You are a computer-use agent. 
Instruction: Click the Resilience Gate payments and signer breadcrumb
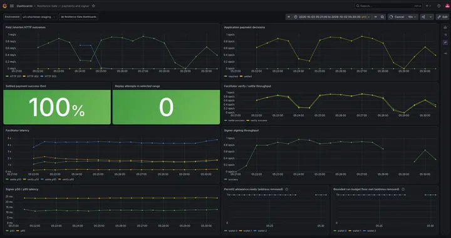(x=63, y=6)
